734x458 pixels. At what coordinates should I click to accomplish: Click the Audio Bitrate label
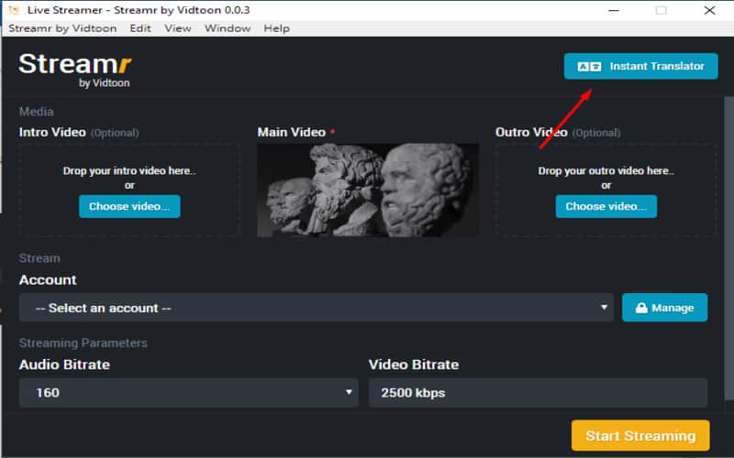tap(64, 365)
